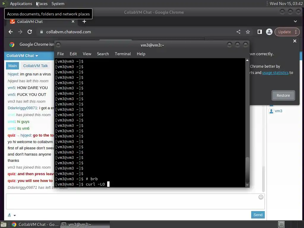Open the terminal View menu
The image size is (304, 228).
click(87, 54)
